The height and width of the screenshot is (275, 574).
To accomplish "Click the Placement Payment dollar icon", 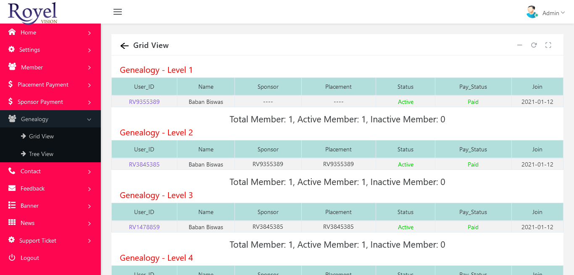I will (x=11, y=84).
